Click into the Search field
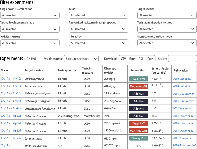197x149 pixels. (182, 59)
